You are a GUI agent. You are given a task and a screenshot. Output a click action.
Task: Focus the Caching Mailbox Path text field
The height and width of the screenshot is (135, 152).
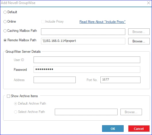tap(83, 32)
